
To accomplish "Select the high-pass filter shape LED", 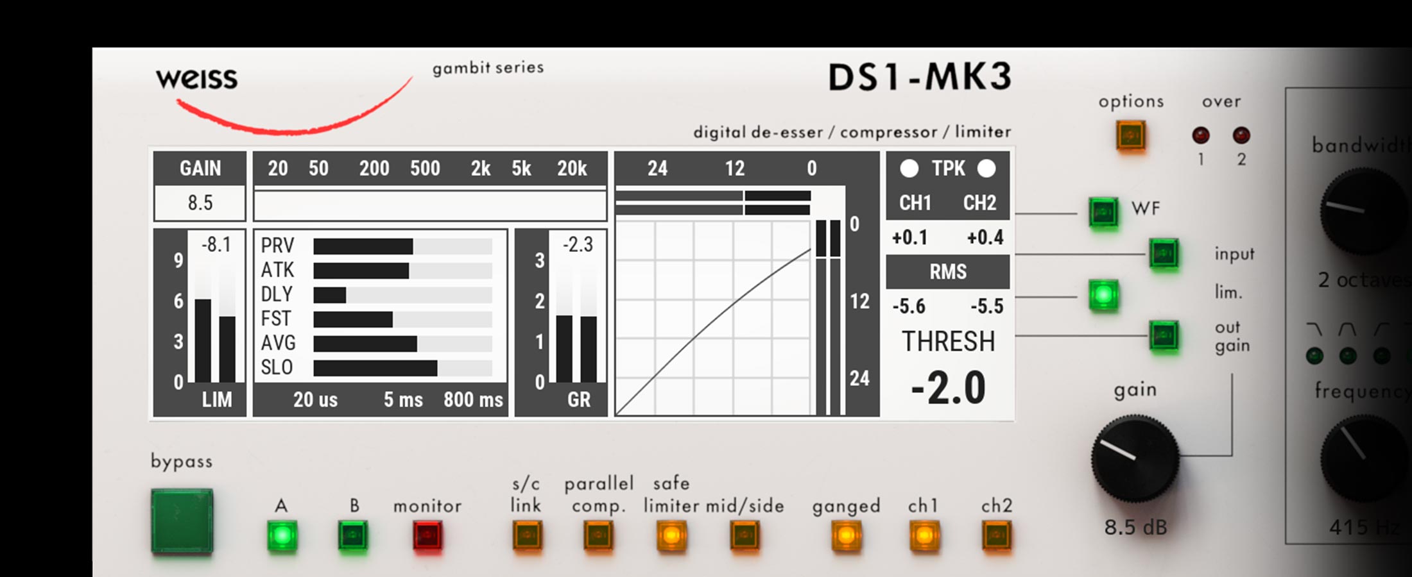I will tap(1382, 356).
